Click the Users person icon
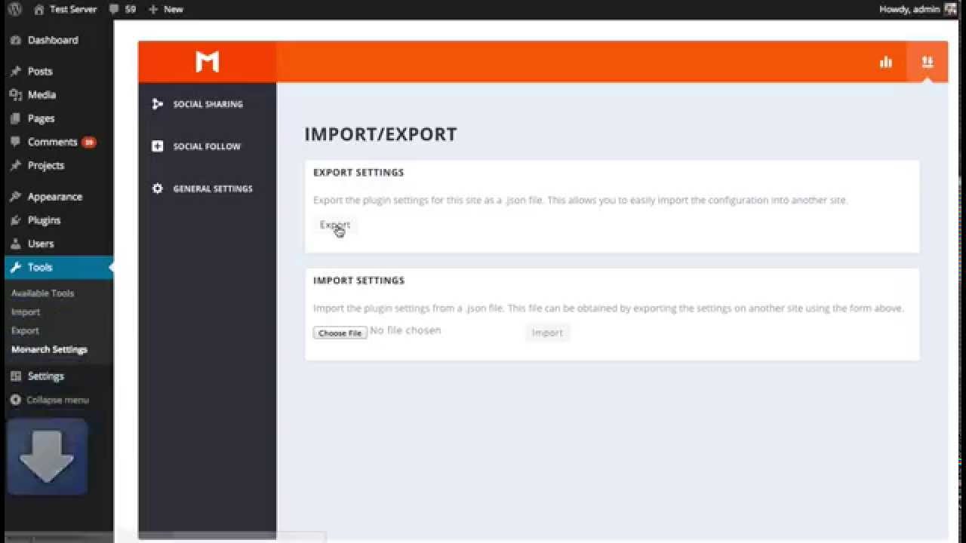Viewport: 966px width, 543px height. (15, 244)
